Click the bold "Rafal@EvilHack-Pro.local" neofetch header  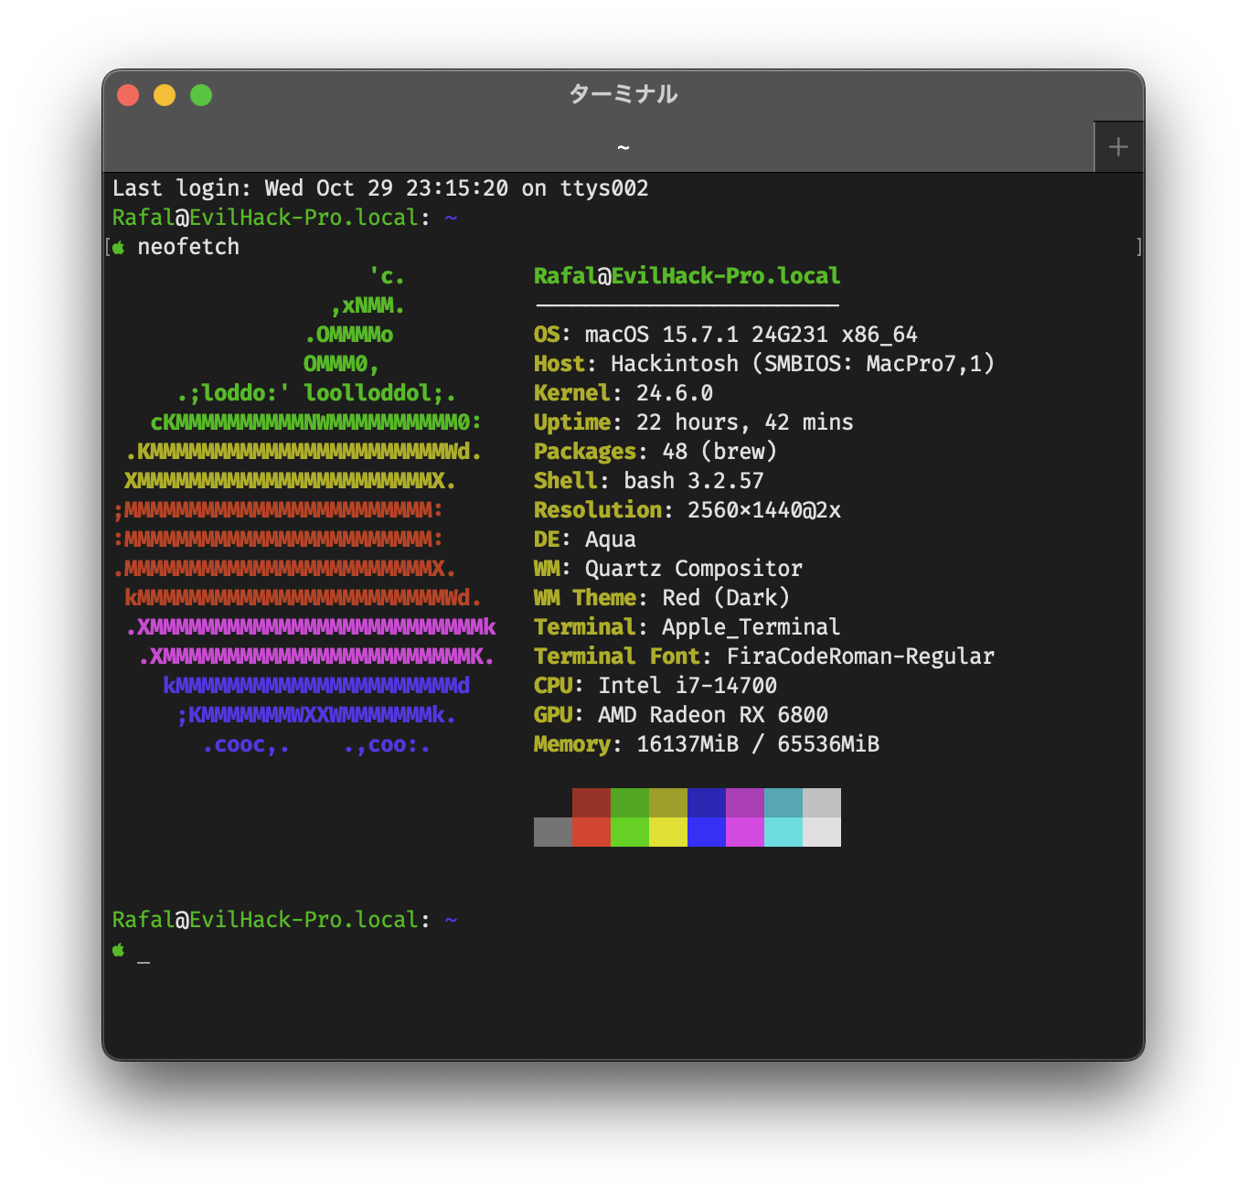[687, 276]
